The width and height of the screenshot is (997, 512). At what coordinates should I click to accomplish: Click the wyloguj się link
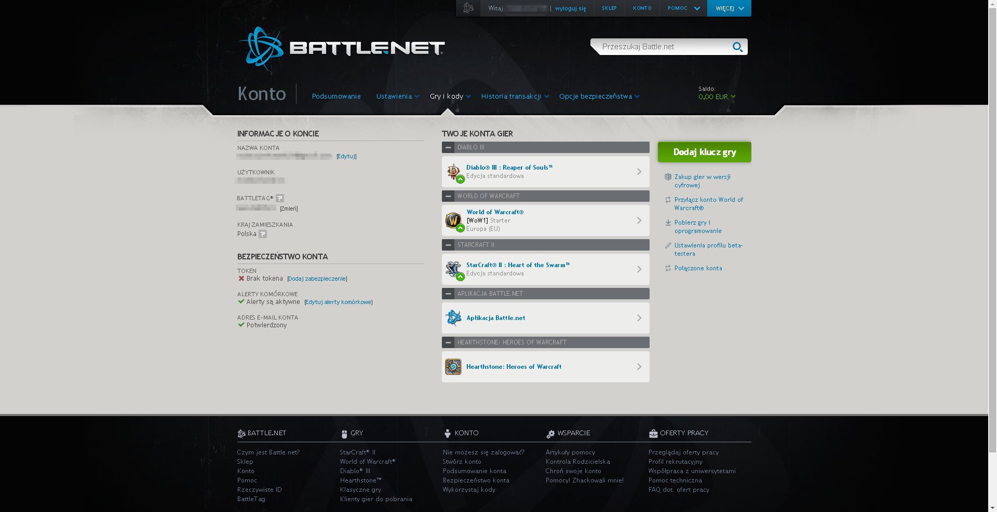pyautogui.click(x=570, y=9)
